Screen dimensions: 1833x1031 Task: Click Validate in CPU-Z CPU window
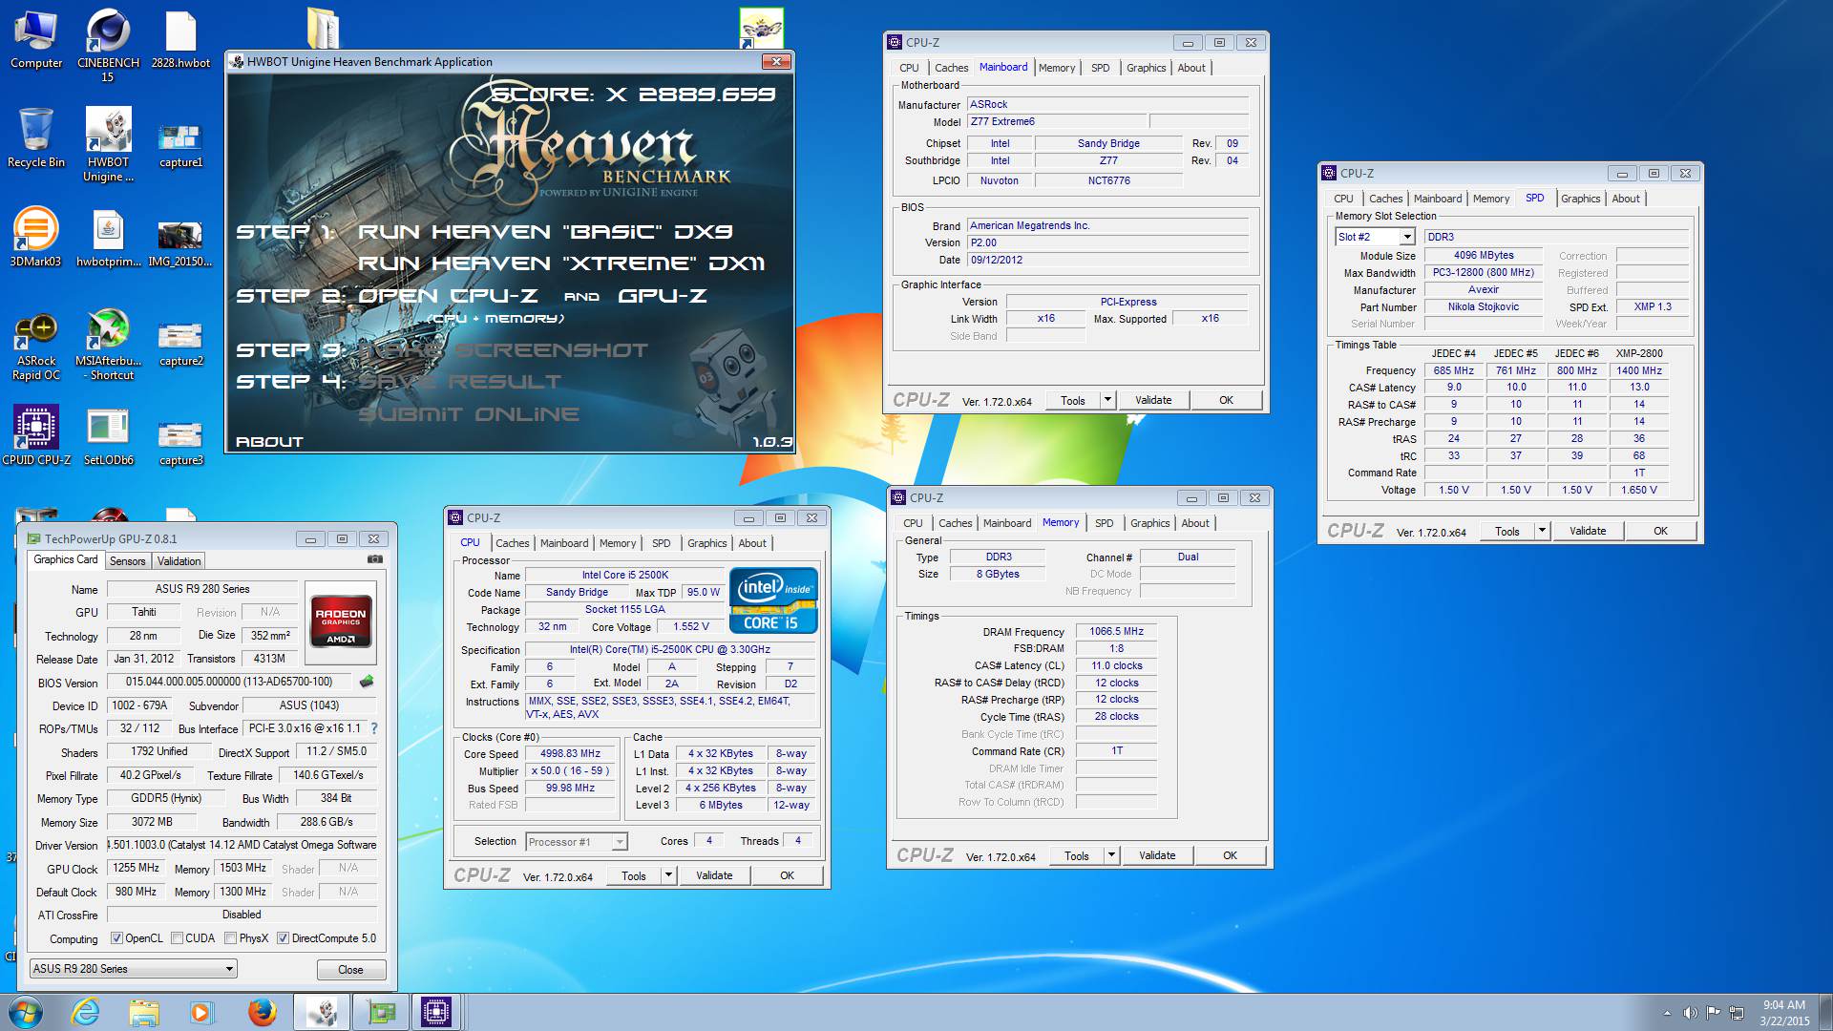click(x=714, y=875)
